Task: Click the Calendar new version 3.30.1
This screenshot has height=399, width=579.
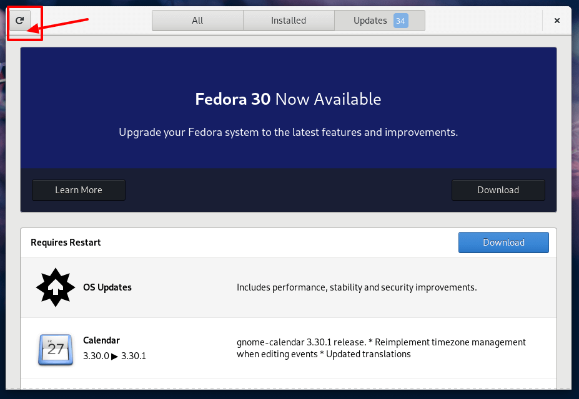Action: tap(133, 356)
